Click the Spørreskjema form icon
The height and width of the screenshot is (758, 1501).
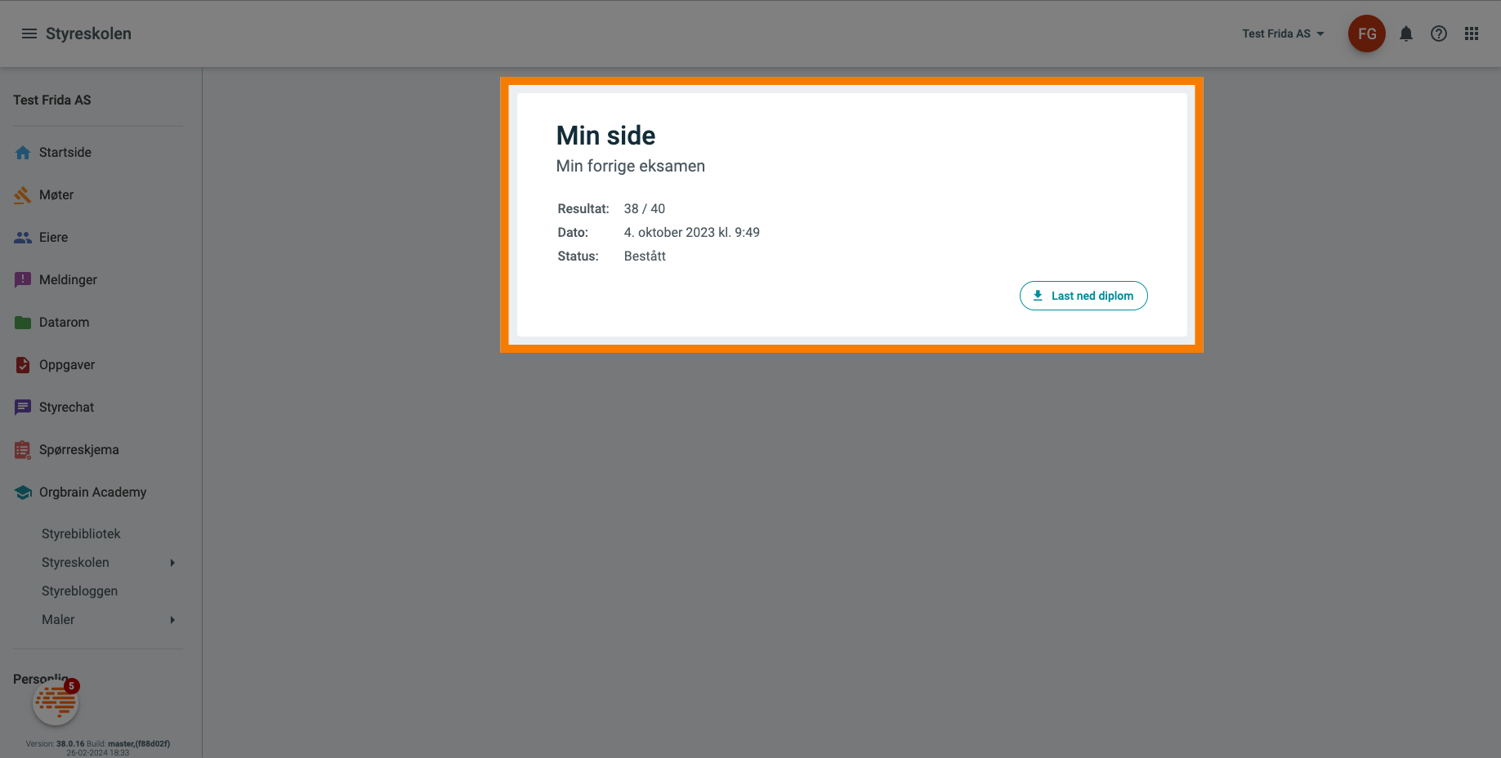[23, 450]
